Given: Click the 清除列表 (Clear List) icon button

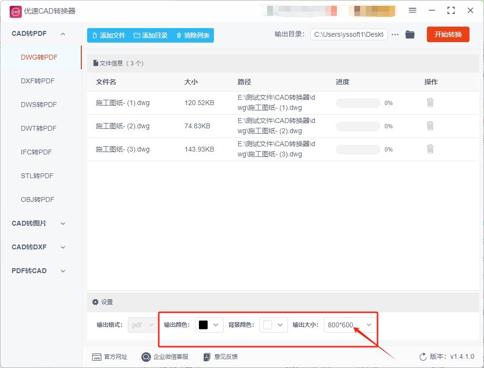Looking at the screenshot, I should [179, 35].
